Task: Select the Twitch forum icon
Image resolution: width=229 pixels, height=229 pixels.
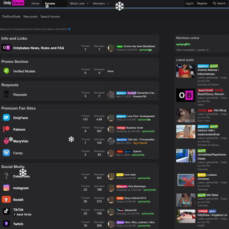Action: pyautogui.click(x=6, y=224)
